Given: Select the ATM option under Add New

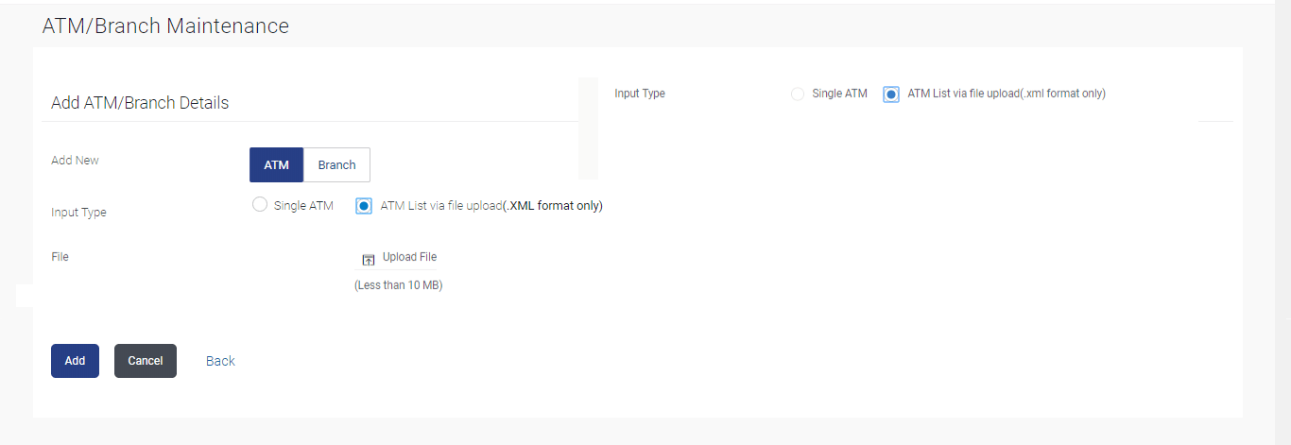Looking at the screenshot, I should pos(276,164).
